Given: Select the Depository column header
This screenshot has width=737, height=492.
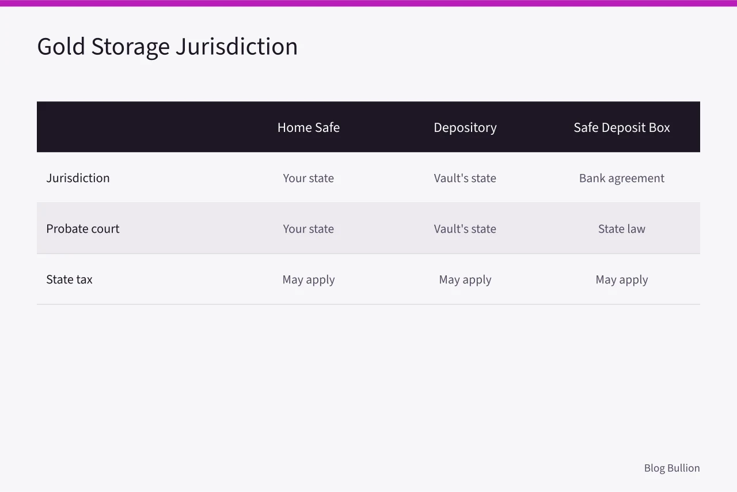Looking at the screenshot, I should point(465,127).
